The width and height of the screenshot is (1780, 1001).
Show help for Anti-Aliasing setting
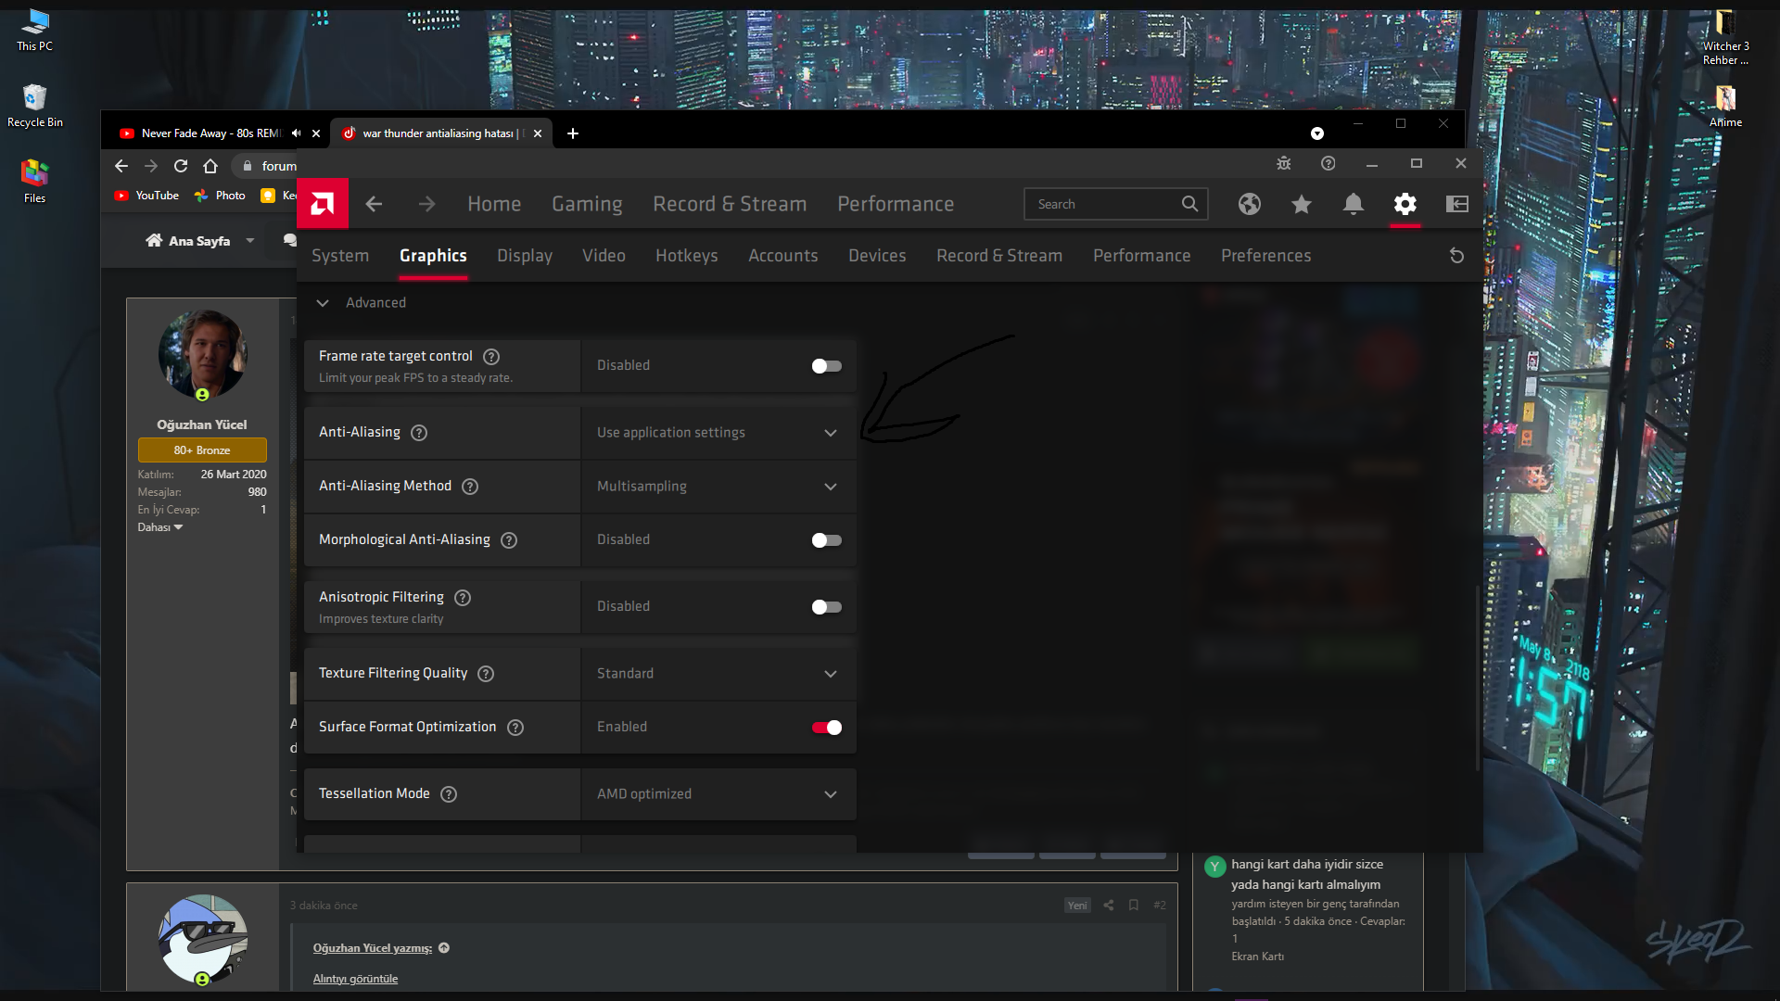[419, 433]
